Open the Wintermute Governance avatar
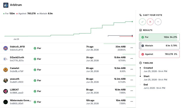The image size is (183, 108). pos(5,102)
